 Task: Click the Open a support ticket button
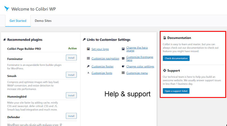[x=176, y=91]
